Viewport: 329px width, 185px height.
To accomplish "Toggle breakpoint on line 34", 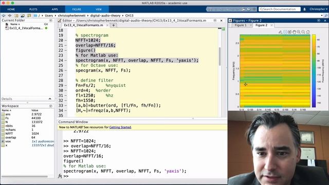I will coord(66,110).
